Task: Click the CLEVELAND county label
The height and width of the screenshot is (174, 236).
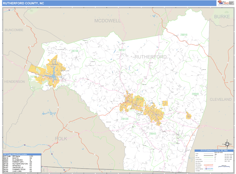Action: (220, 100)
